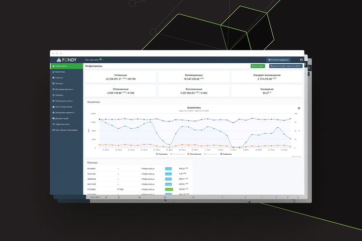
Task: Select payment ID 8b18e9e1
Action: (x=91, y=169)
